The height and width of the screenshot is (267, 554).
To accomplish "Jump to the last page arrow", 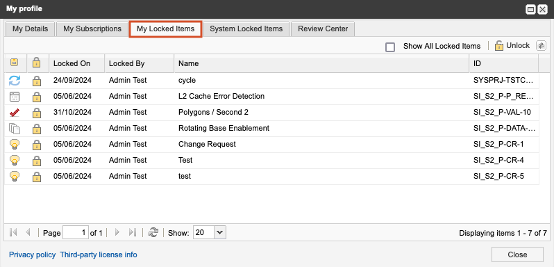I will 133,232.
